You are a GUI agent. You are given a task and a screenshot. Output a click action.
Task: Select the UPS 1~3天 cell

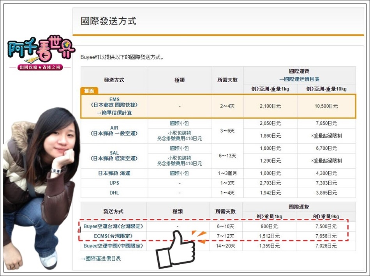coord(227,183)
